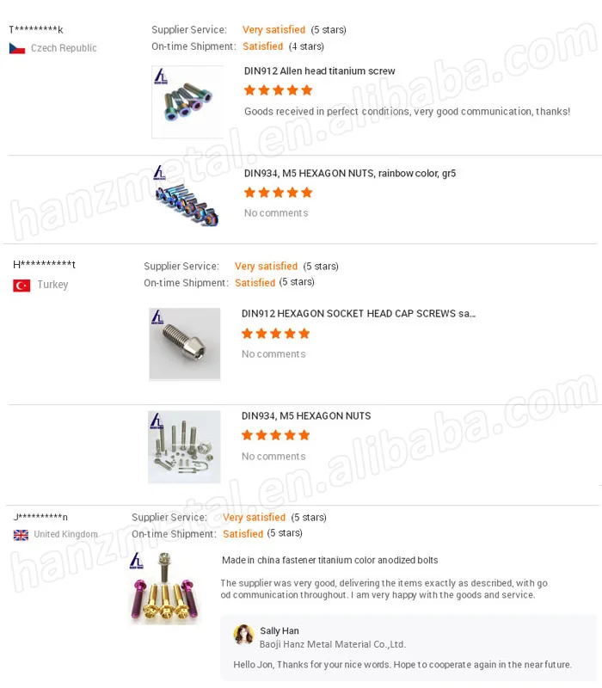Click the star rating under Allen head titanium screw
602x688 pixels.
(278, 90)
